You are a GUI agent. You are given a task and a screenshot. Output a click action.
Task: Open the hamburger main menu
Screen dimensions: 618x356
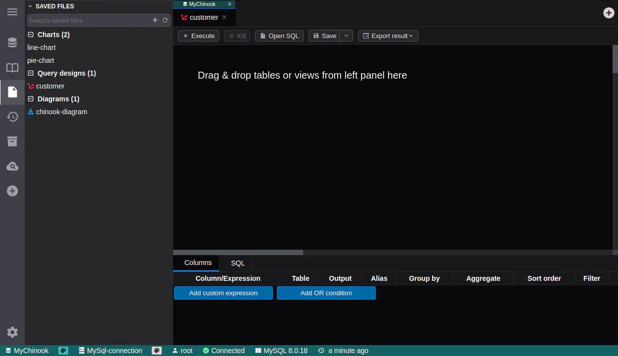point(12,12)
